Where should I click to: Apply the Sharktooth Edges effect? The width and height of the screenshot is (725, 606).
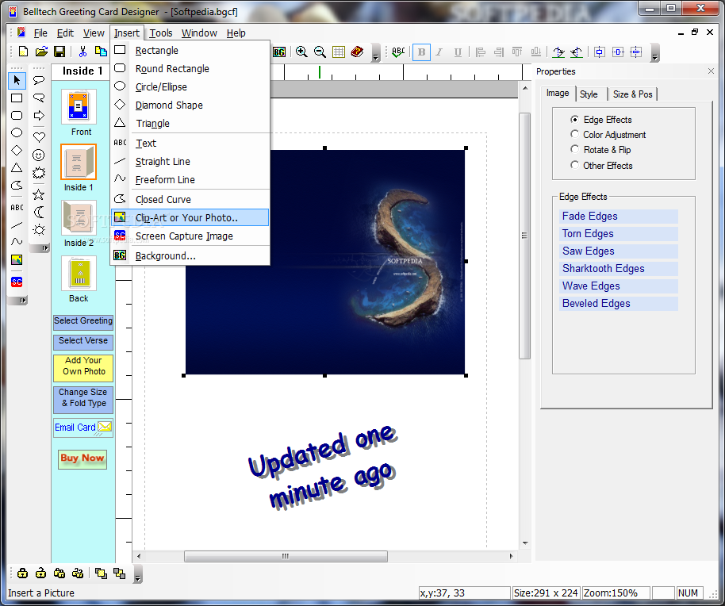point(618,269)
